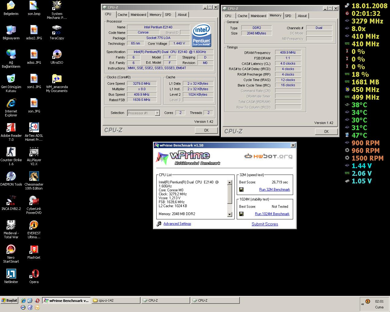The width and height of the screenshot is (390, 312).
Task: Switch to Cache tab in left CPU-Z
Action: [x=122, y=15]
